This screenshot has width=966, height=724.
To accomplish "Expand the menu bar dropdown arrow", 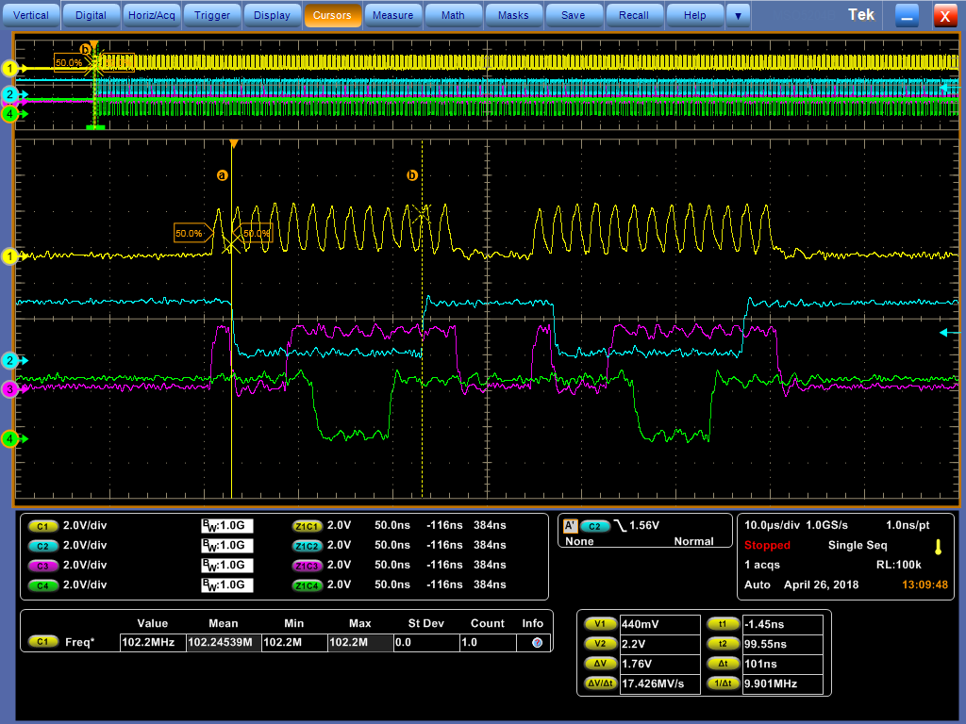I will point(738,15).
